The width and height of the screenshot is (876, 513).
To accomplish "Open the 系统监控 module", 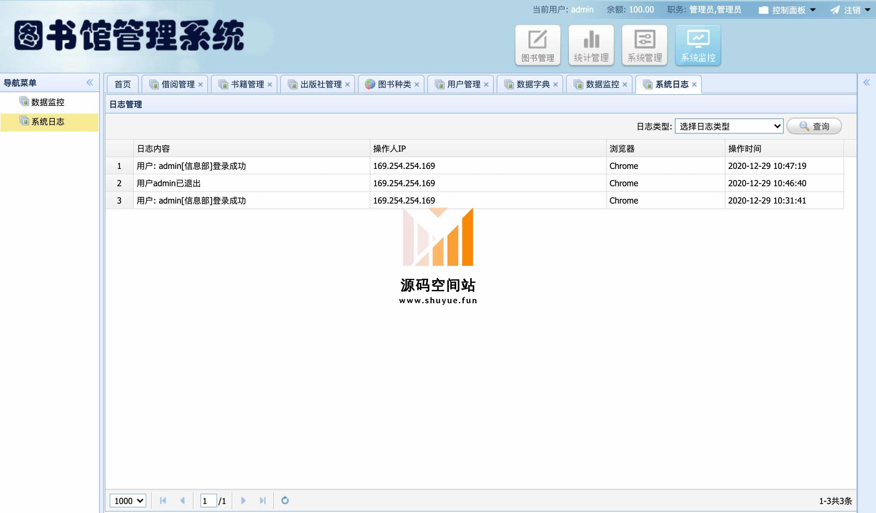I will [x=698, y=45].
